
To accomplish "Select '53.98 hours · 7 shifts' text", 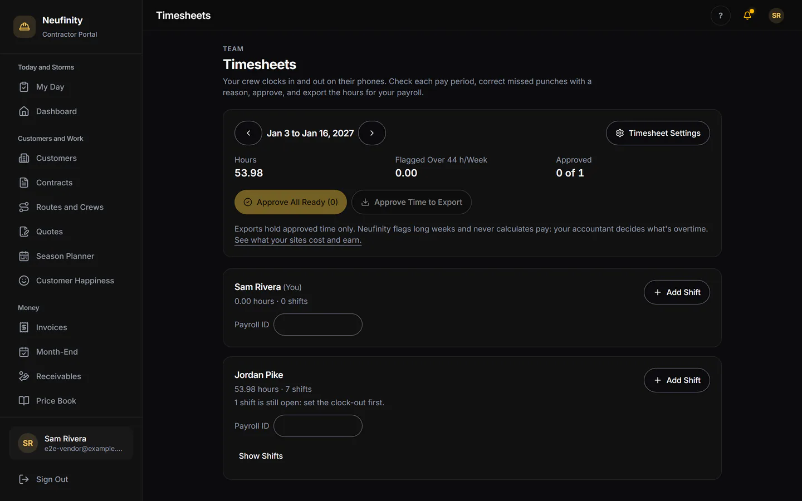I will pyautogui.click(x=273, y=389).
